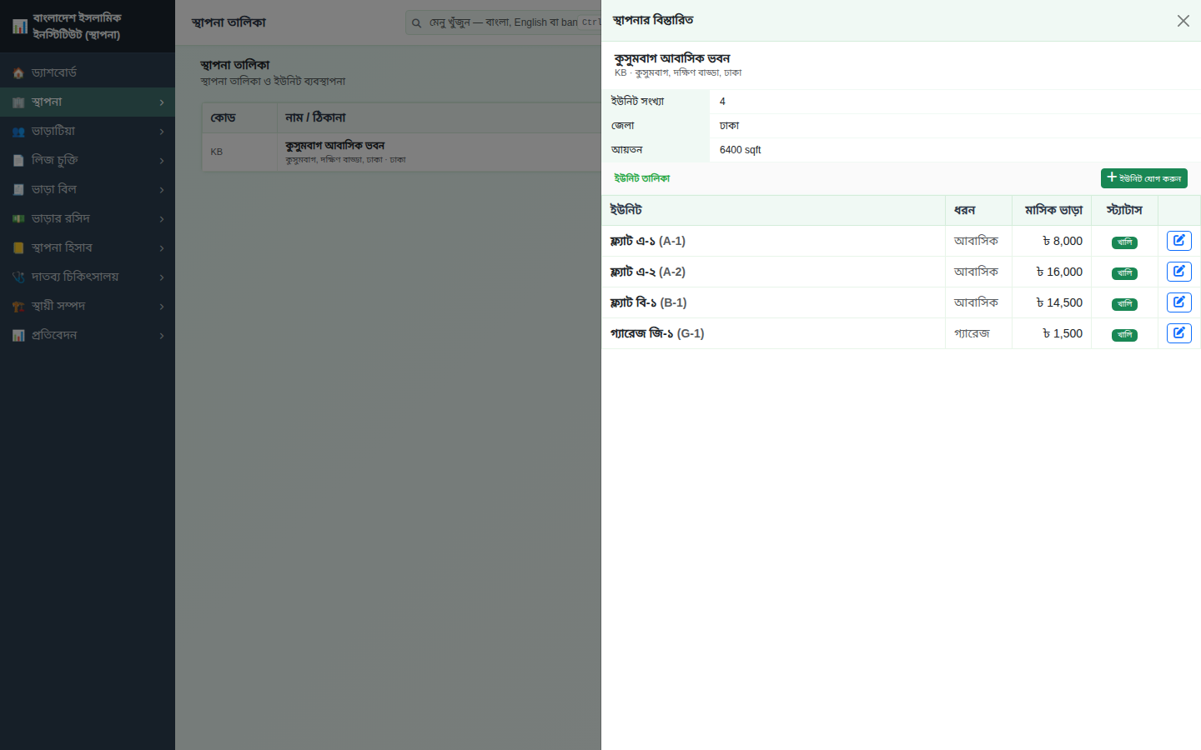Screen dimensions: 1201x750
Task: Click the ৳ 16,000 rent value
Action: pos(1059,272)
